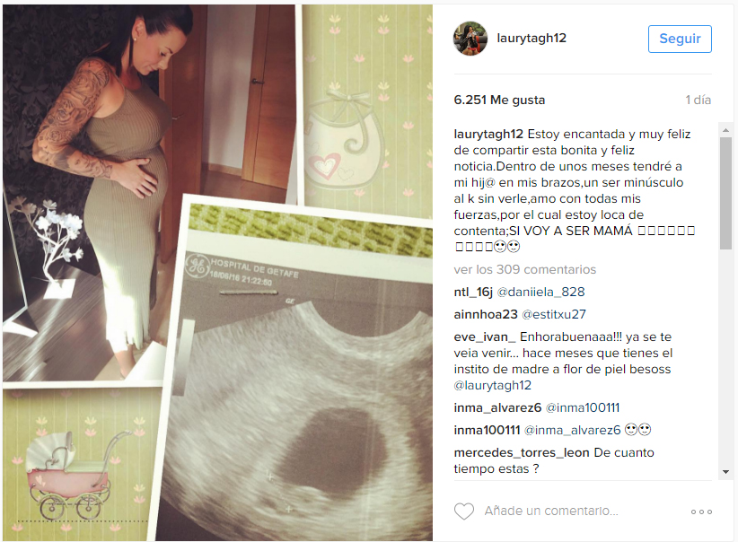Click the heart like icon
The height and width of the screenshot is (542, 738).
(x=464, y=511)
